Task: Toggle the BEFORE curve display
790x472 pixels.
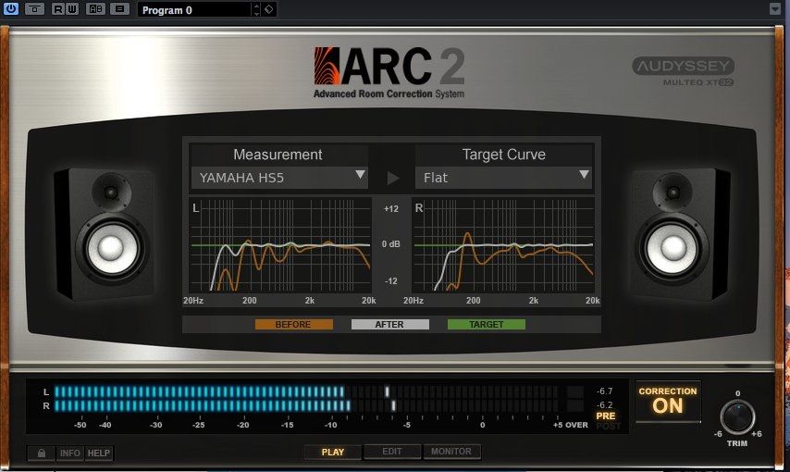Action: [294, 324]
